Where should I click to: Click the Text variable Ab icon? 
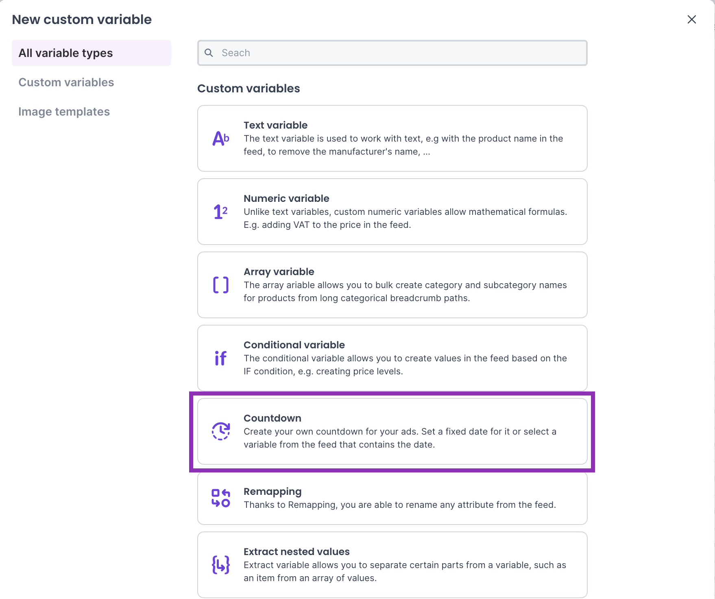221,139
